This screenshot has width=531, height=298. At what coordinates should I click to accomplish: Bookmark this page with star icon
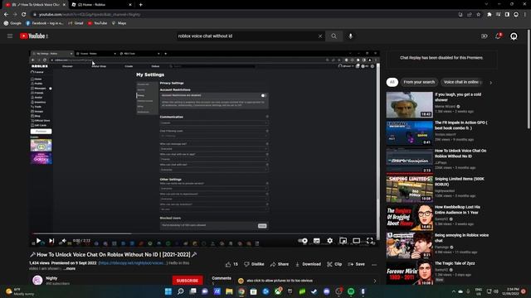478,15
